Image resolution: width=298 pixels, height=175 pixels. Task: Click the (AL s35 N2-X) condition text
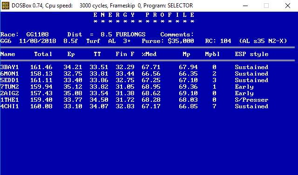pos(263,41)
